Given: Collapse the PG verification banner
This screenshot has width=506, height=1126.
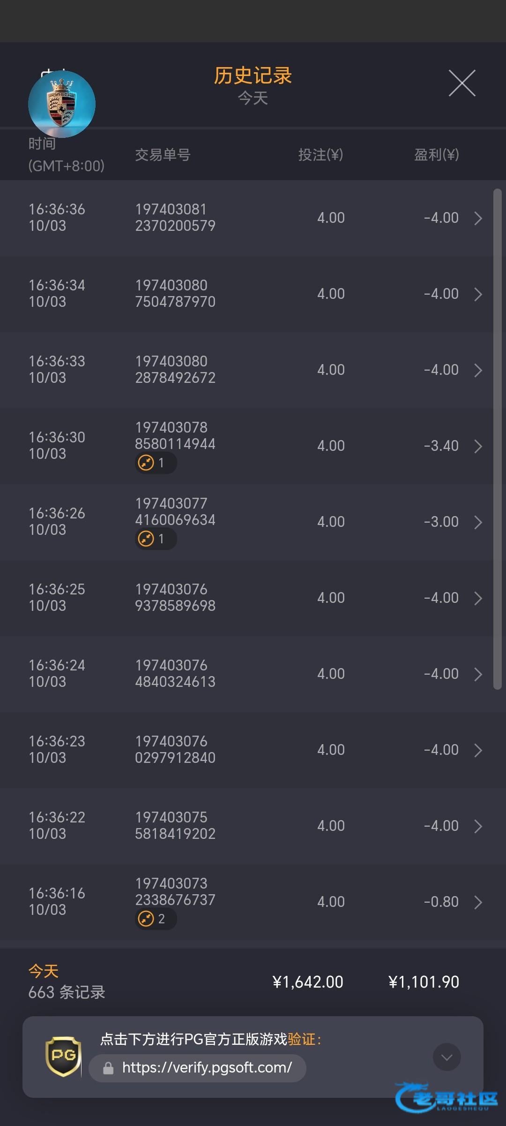Looking at the screenshot, I should click(446, 1057).
